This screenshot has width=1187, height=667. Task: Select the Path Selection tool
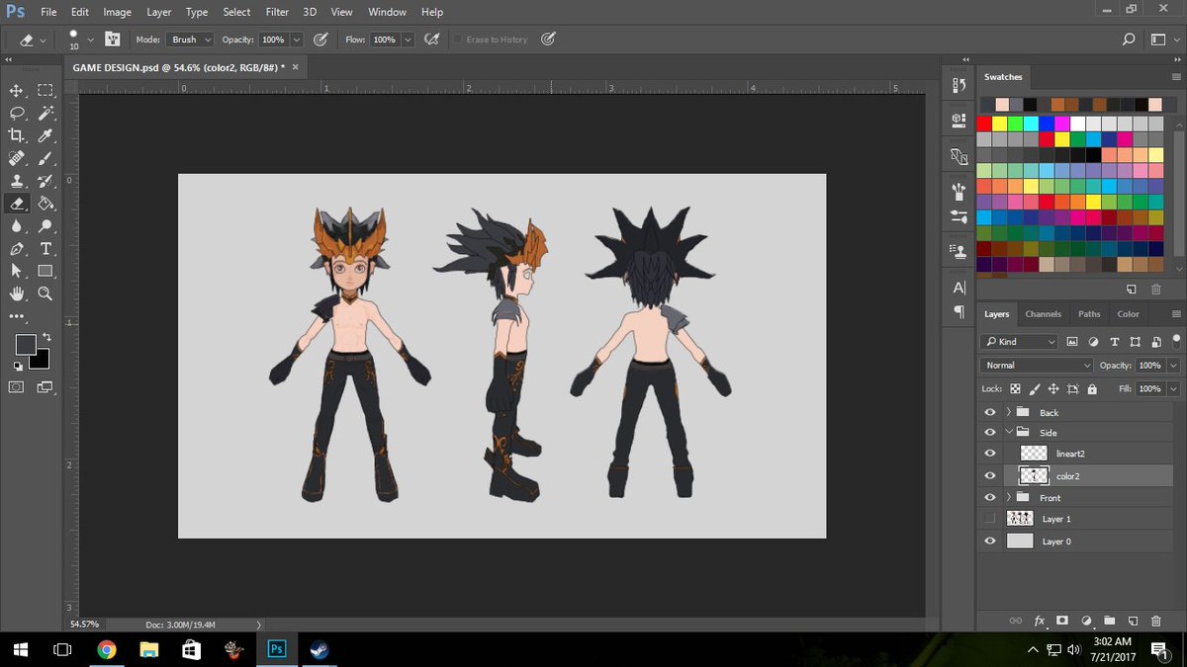coord(16,271)
